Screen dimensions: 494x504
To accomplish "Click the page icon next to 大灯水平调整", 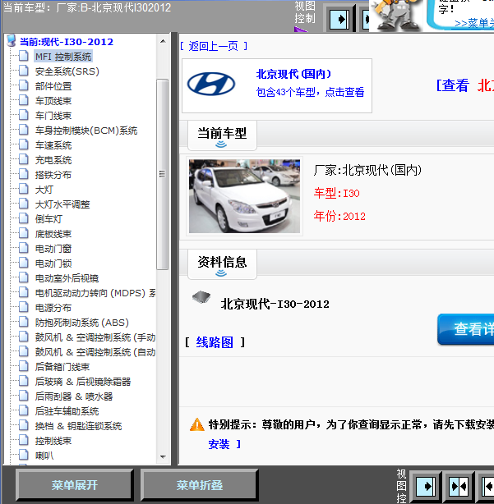I will click(24, 204).
